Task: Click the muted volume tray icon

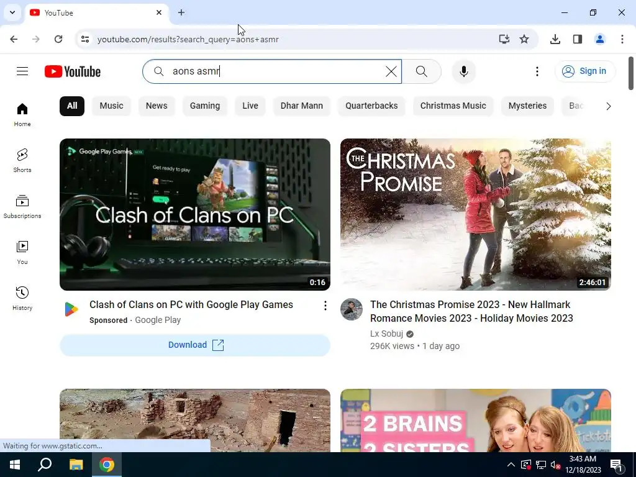Action: (x=555, y=465)
